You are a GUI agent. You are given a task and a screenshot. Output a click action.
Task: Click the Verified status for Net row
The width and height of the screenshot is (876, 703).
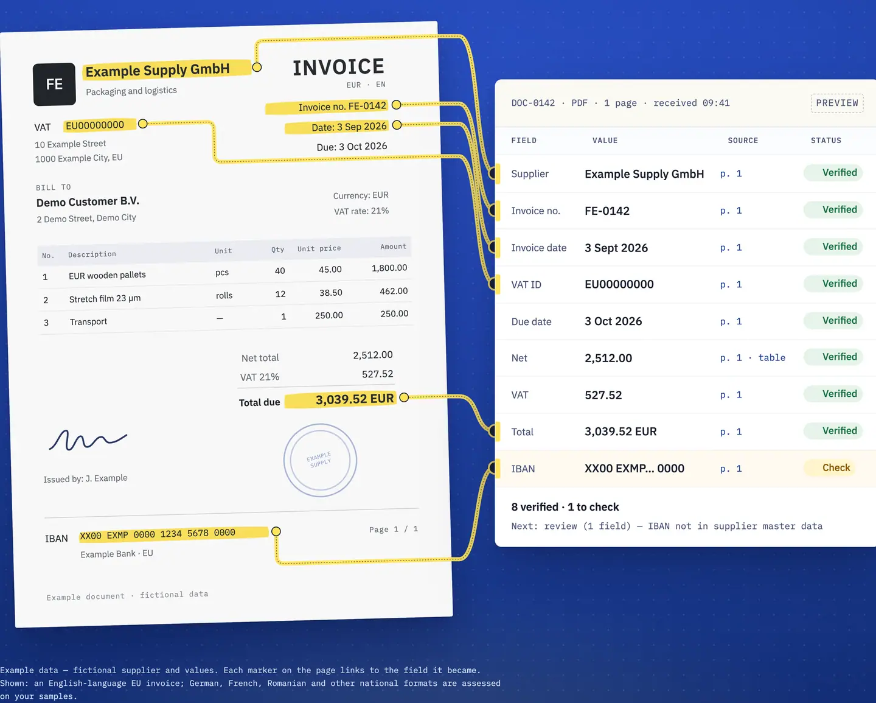point(833,357)
